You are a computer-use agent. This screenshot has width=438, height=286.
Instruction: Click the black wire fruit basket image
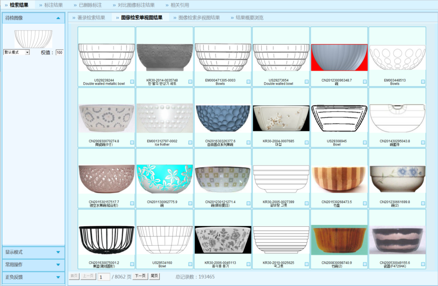pos(106,240)
